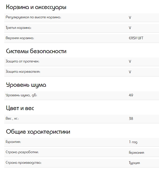Click the "Страна разработки" row label
Image resolution: width=159 pixels, height=170 pixels.
click(22, 152)
